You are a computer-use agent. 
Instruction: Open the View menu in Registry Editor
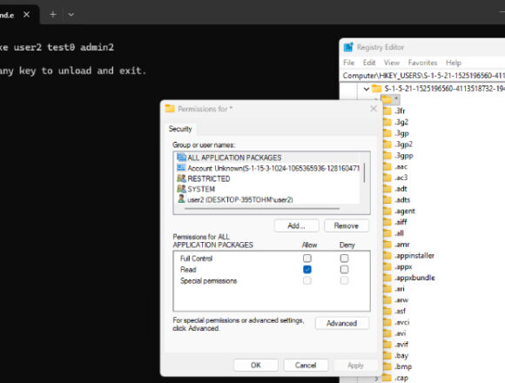[392, 63]
